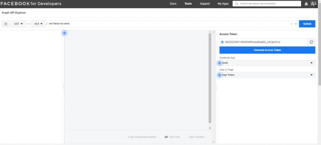
Task: Open the user profile avatar
Action: pos(314,4)
